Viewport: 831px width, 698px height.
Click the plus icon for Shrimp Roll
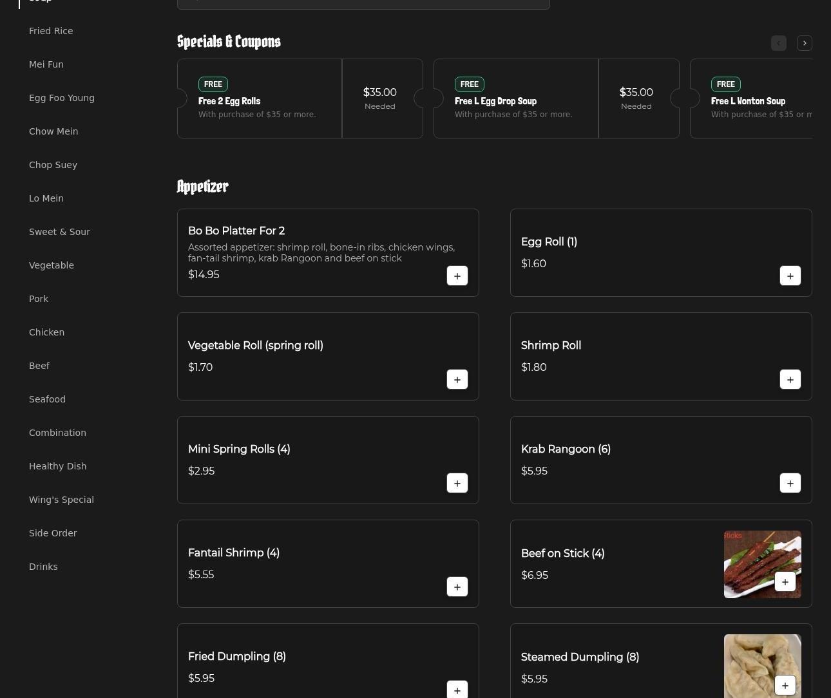point(790,379)
